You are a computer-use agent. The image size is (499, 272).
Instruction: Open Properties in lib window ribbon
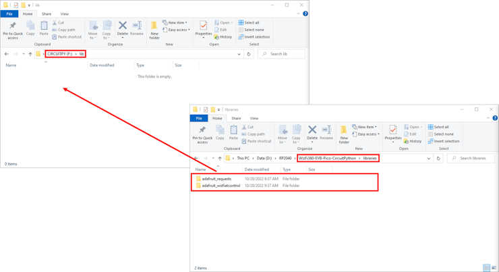[x=204, y=29]
